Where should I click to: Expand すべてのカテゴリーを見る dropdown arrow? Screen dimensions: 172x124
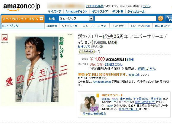point(42,19)
